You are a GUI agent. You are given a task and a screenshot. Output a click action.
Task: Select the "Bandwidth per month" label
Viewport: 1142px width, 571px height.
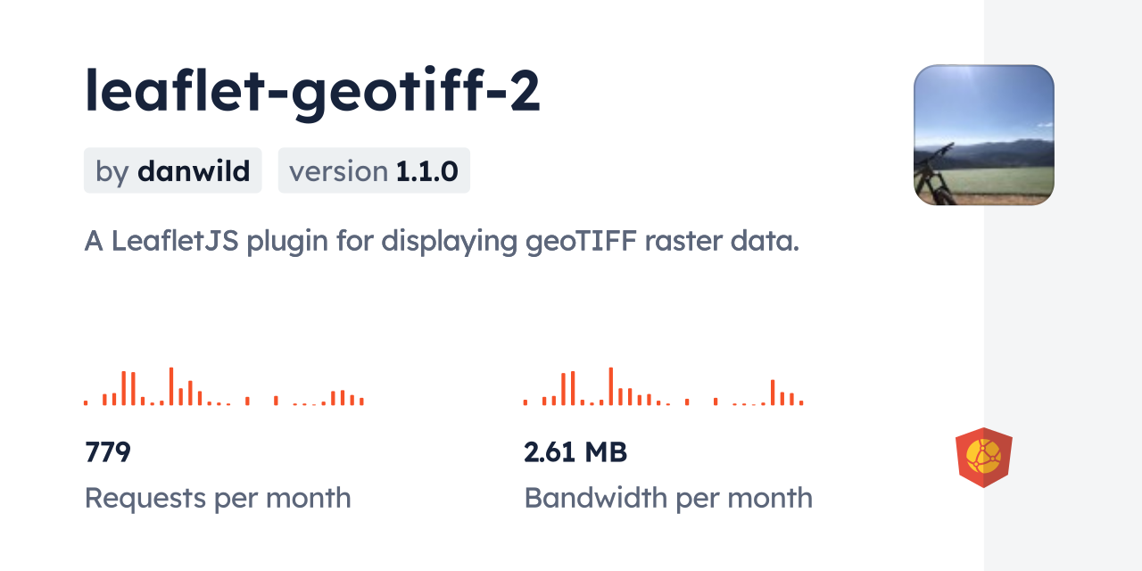(x=668, y=498)
